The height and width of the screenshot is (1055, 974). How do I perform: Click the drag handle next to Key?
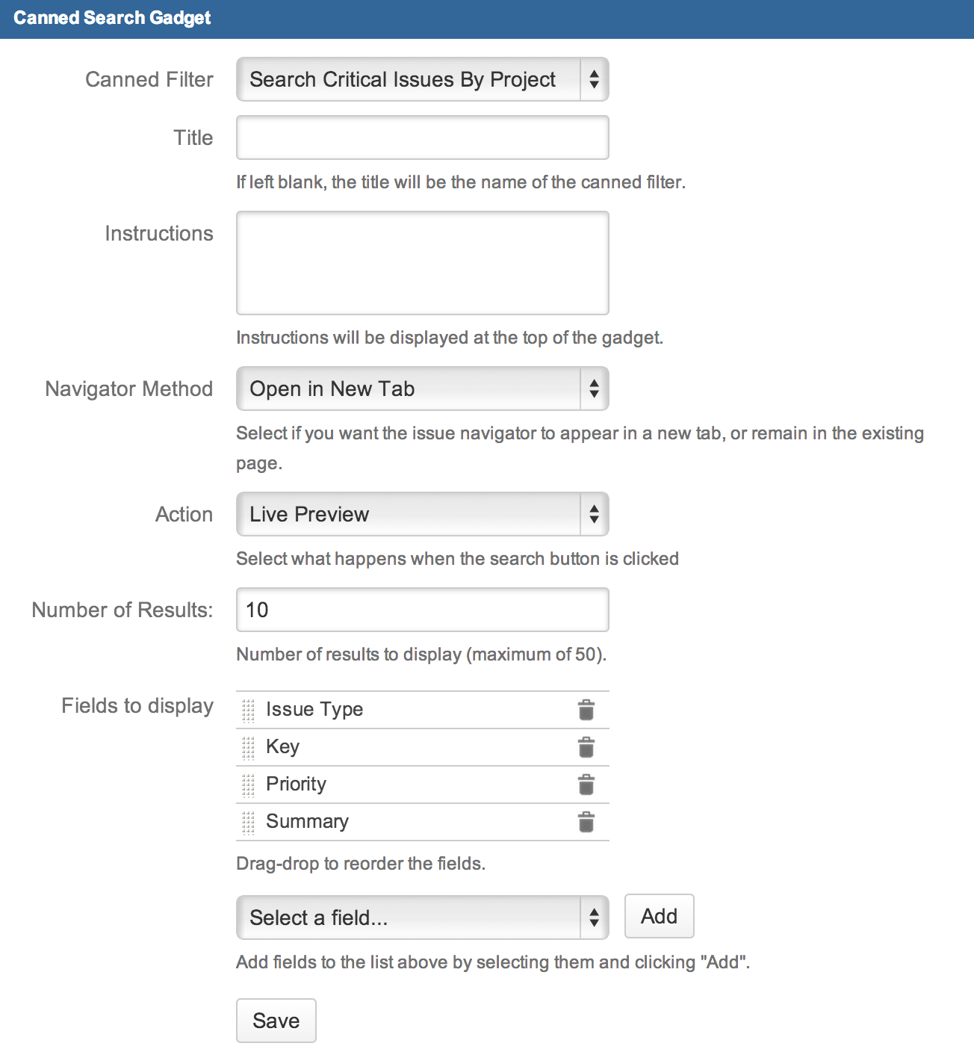coord(249,747)
